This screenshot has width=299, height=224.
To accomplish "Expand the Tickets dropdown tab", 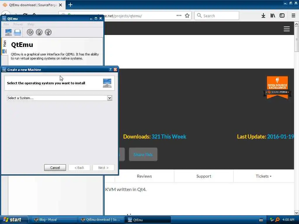I will (264, 176).
